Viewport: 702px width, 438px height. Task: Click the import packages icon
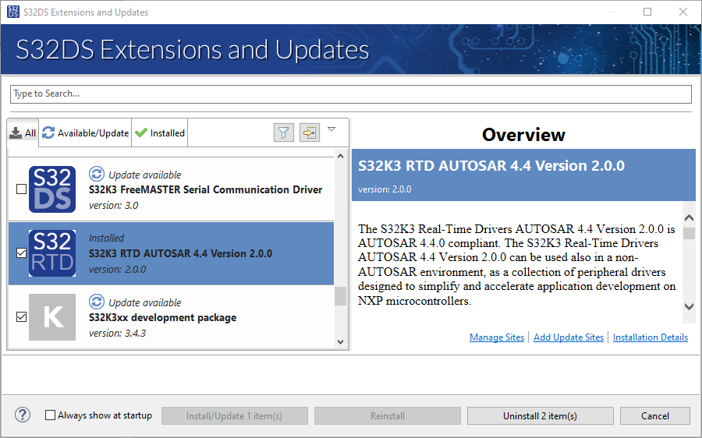click(310, 132)
